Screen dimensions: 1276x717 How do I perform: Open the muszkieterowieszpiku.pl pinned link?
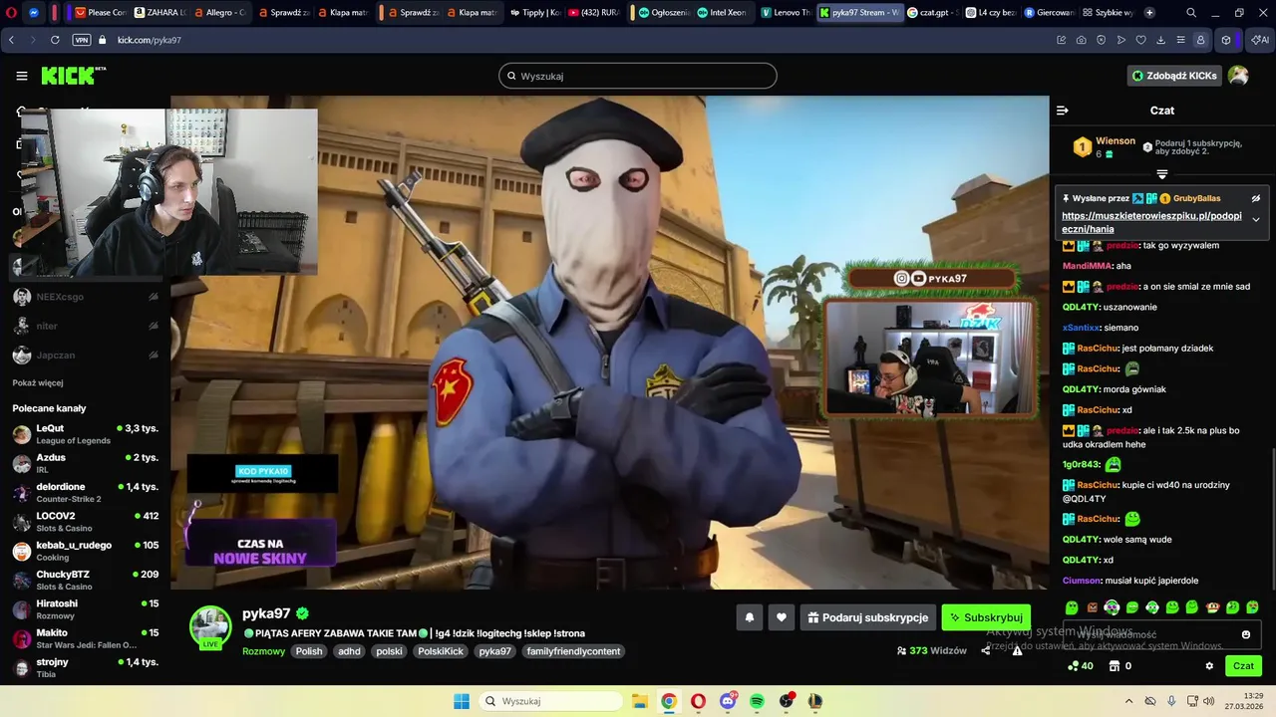click(x=1151, y=222)
